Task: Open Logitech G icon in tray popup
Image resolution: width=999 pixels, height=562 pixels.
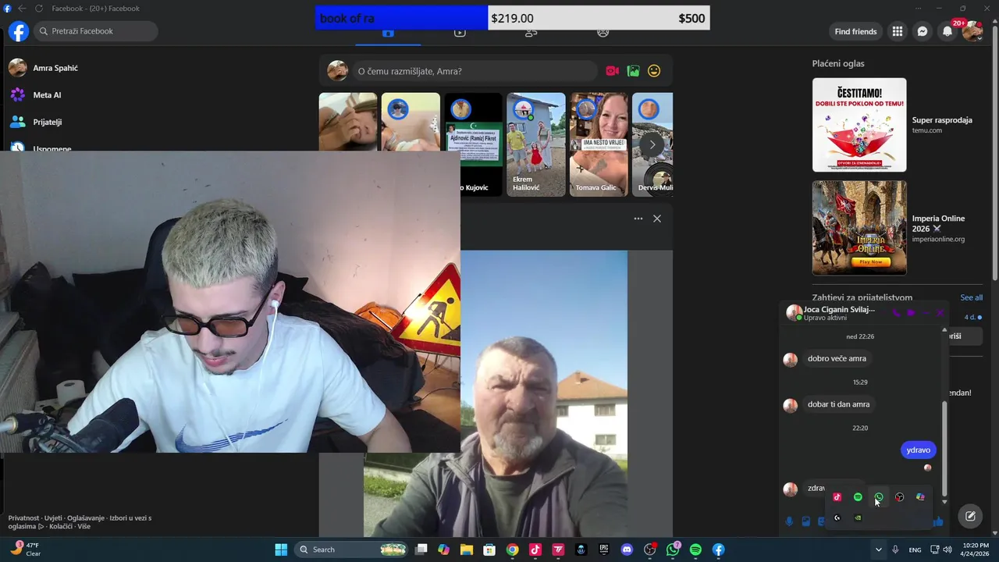Action: tap(837, 518)
